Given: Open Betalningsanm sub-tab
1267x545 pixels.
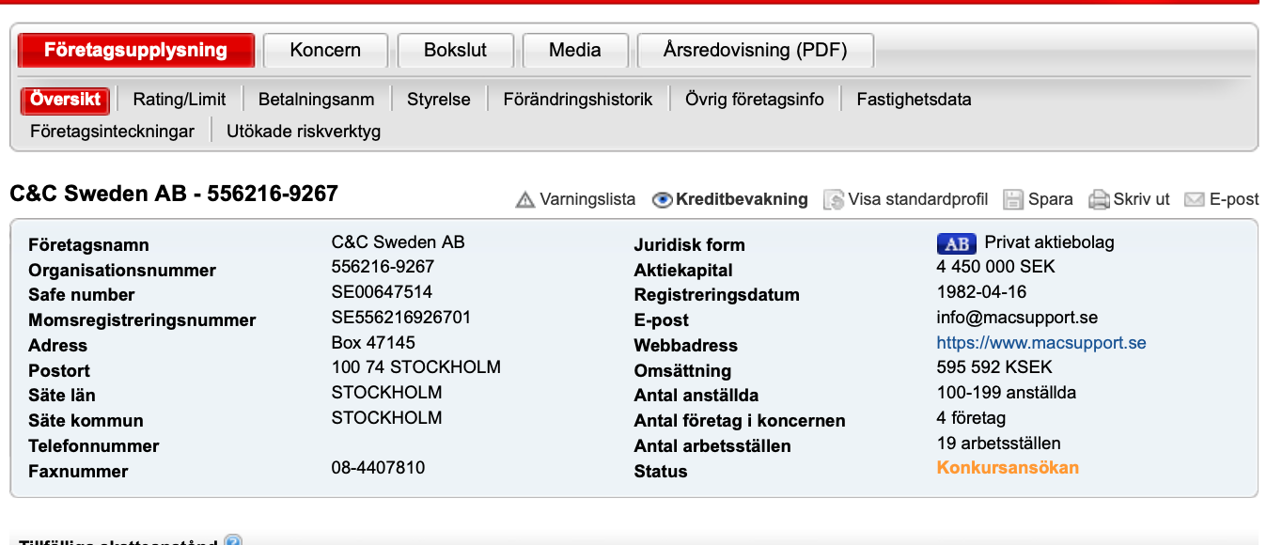Looking at the screenshot, I should (x=317, y=100).
